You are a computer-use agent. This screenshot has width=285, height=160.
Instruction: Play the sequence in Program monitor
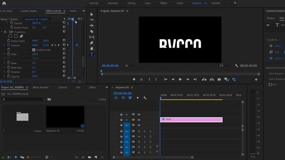click(x=180, y=80)
